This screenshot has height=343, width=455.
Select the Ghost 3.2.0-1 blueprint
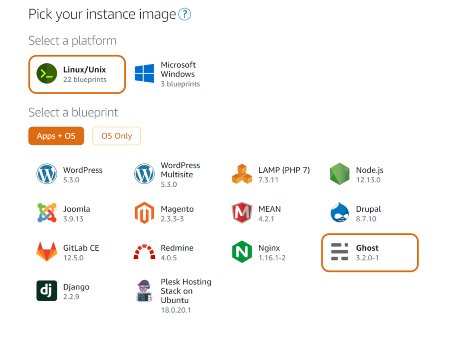tap(370, 252)
